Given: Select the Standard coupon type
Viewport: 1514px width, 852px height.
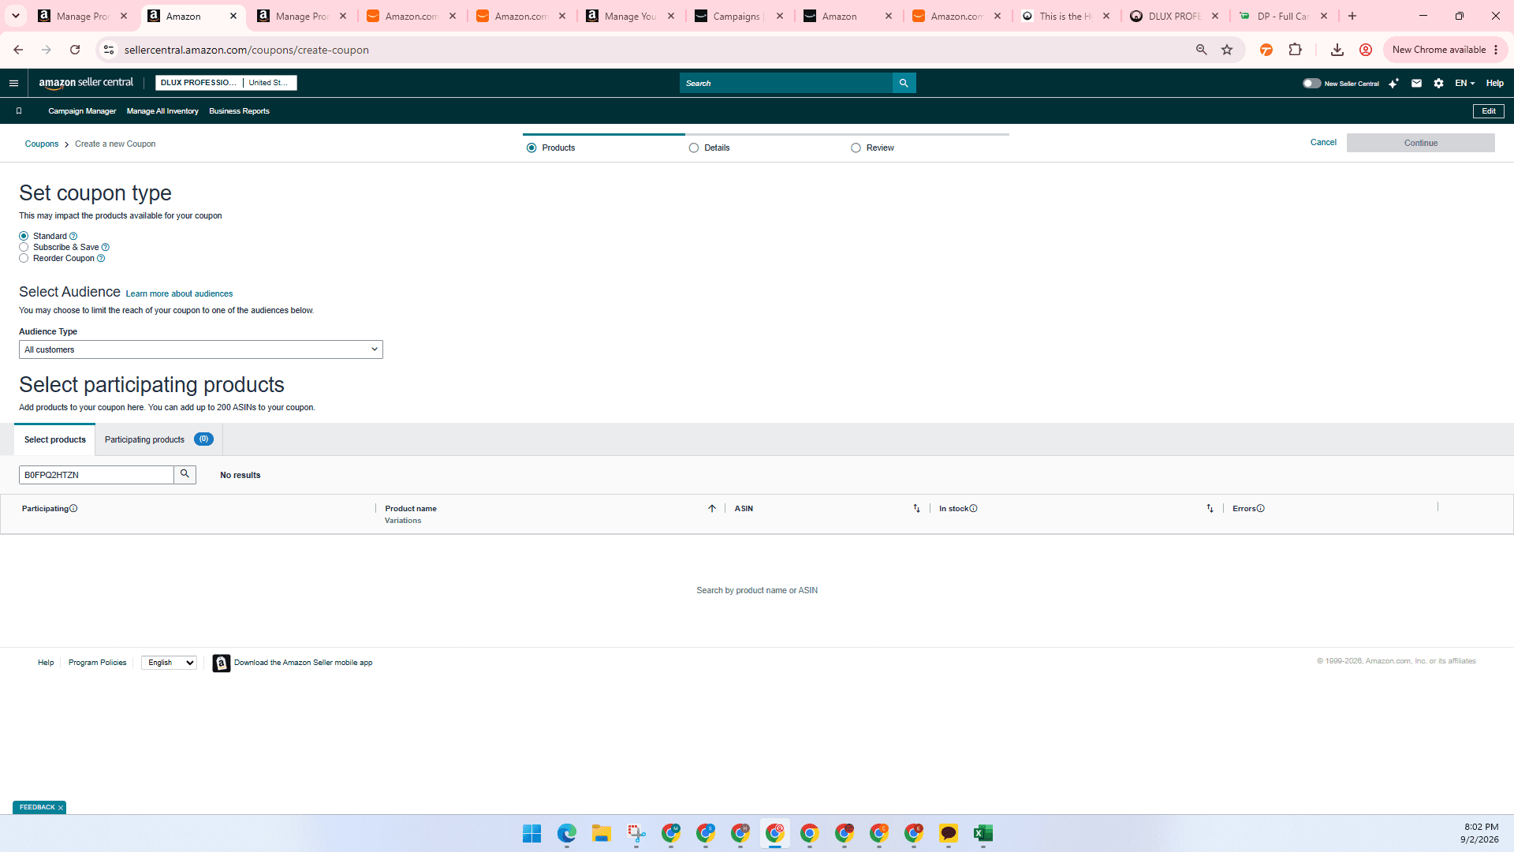Looking at the screenshot, I should (24, 236).
